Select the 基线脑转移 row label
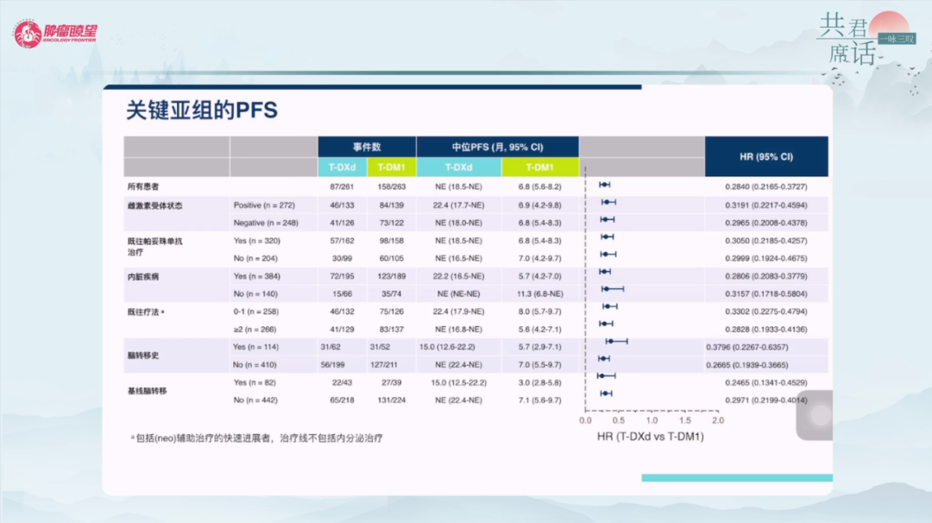The width and height of the screenshot is (932, 523). pos(147,391)
